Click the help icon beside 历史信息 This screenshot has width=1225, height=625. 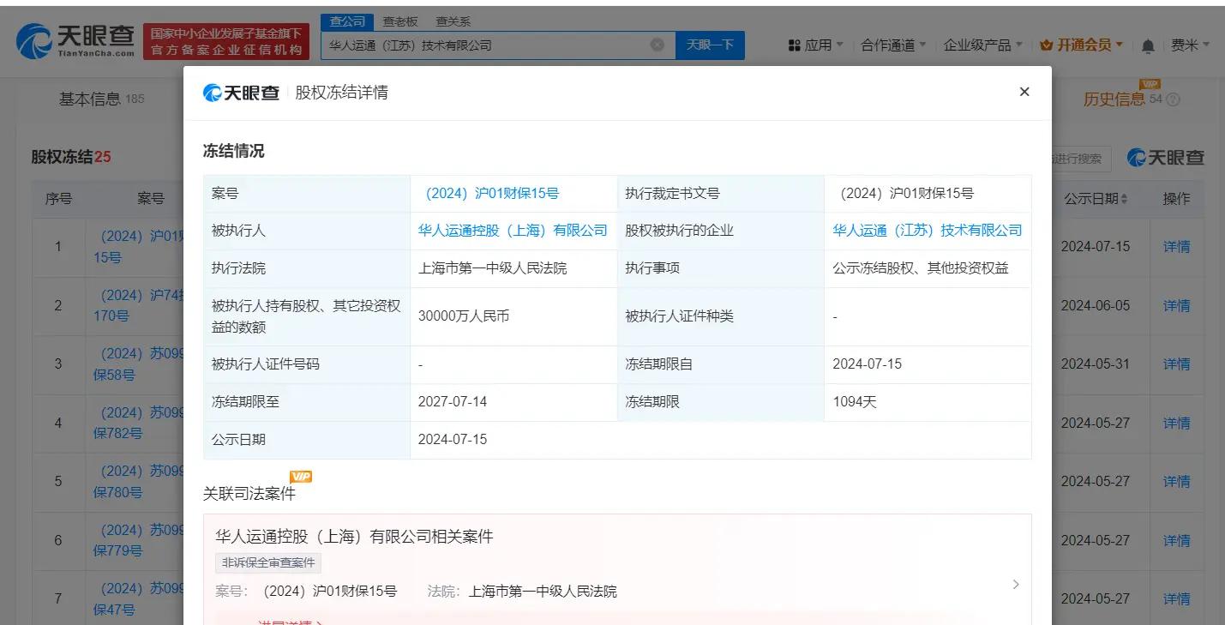click(x=1174, y=99)
